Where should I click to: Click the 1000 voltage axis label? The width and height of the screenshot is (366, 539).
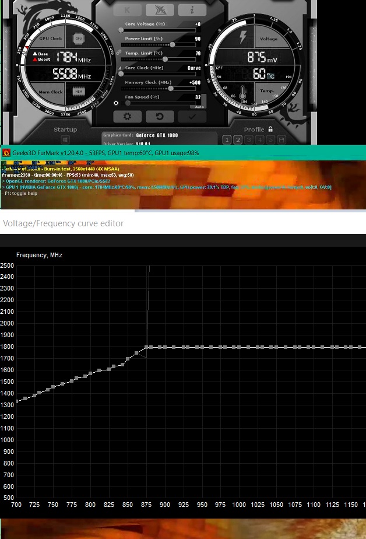pos(239,505)
